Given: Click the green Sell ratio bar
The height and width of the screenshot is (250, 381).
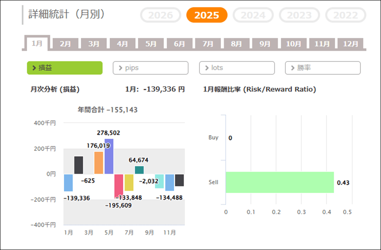Looking at the screenshot, I should pos(279,182).
